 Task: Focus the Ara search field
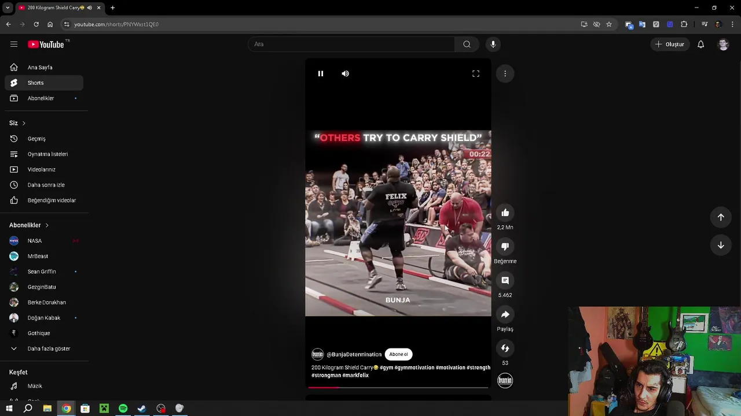[352, 44]
